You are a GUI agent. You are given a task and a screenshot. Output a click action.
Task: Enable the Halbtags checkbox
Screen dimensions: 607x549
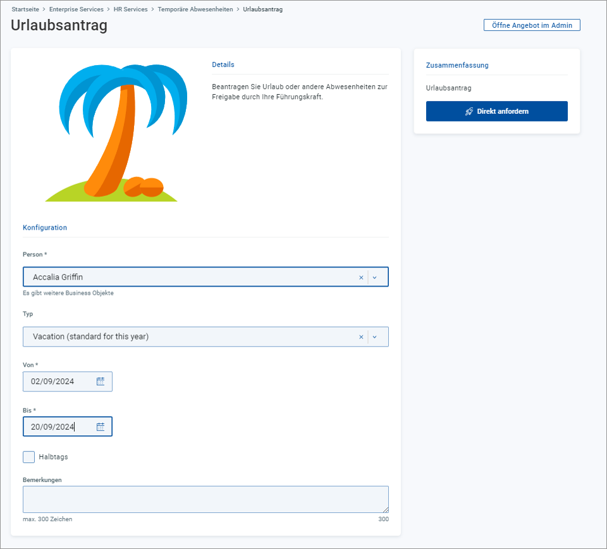(28, 457)
